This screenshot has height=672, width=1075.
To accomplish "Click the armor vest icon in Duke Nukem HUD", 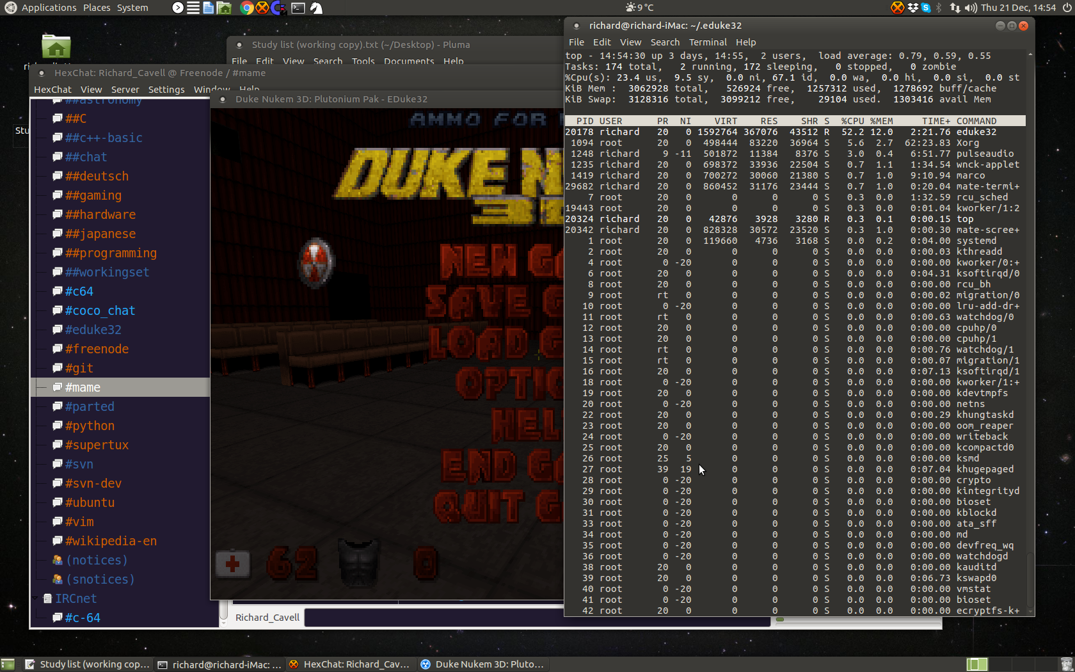I will [x=359, y=562].
